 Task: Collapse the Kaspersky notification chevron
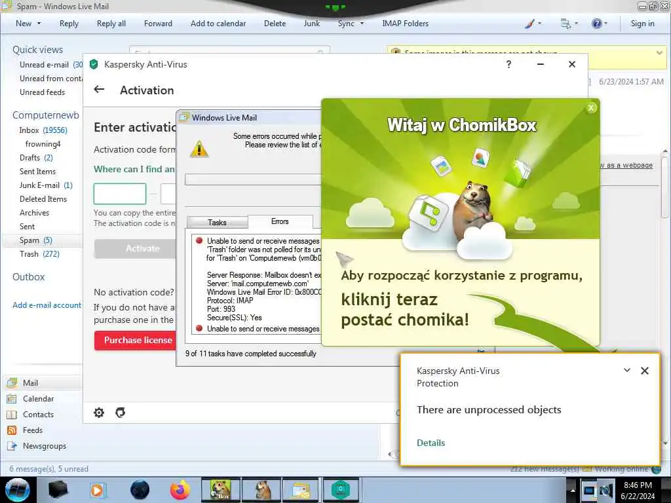pyautogui.click(x=627, y=371)
